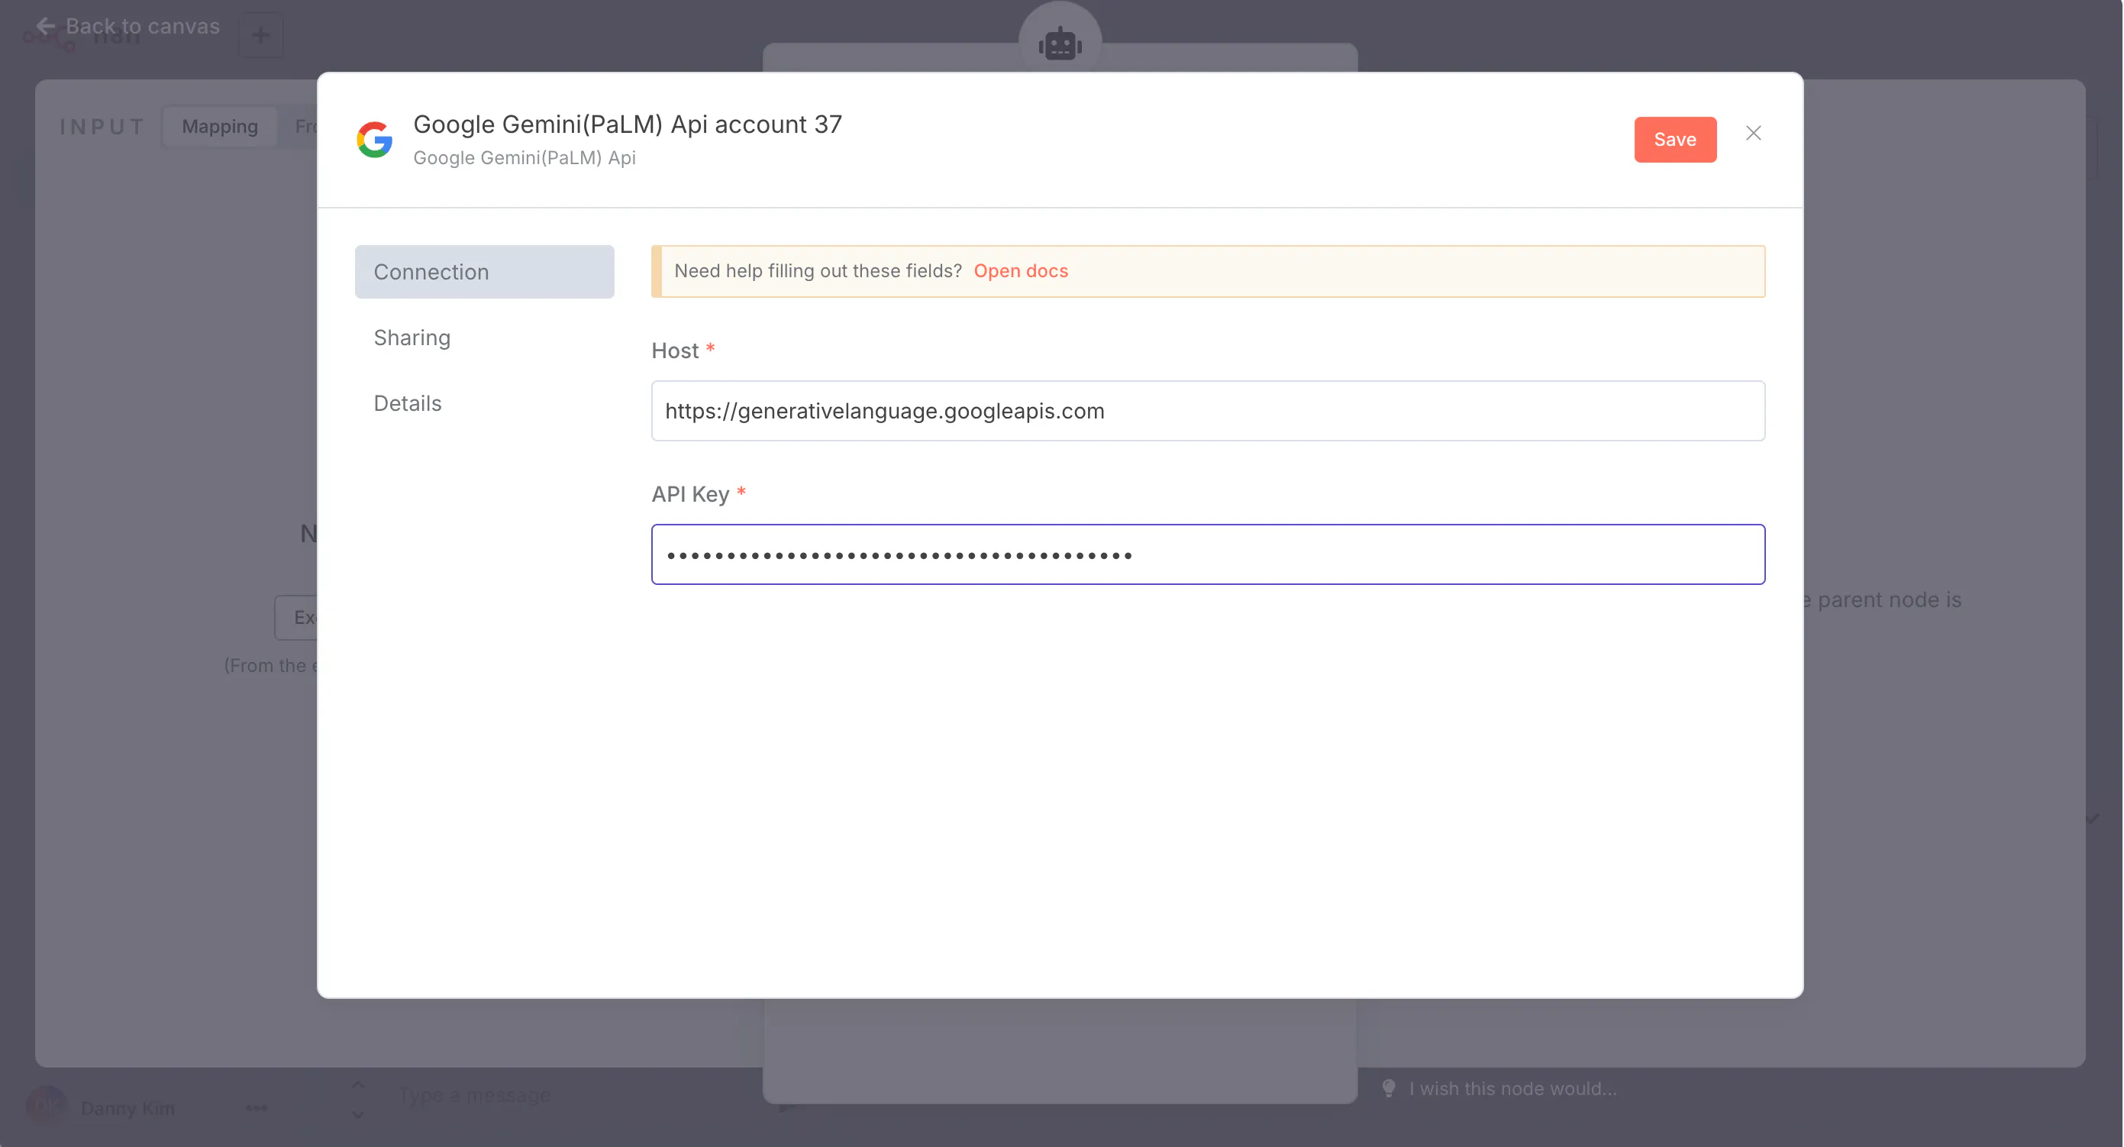
Task: Click the 'Danny Kim' user name
Action: 128,1108
